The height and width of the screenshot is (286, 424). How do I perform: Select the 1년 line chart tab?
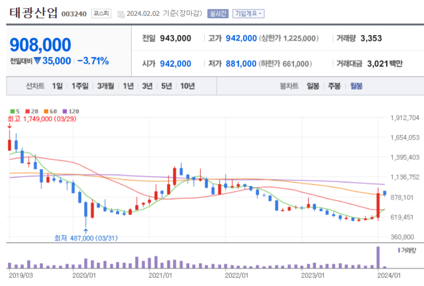[x=128, y=86]
